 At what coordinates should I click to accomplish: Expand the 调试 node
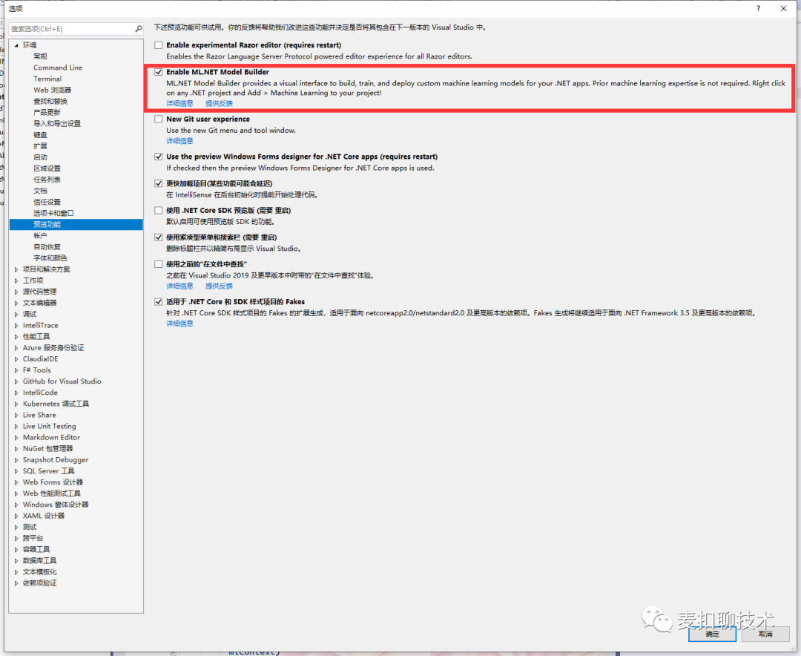pos(16,315)
